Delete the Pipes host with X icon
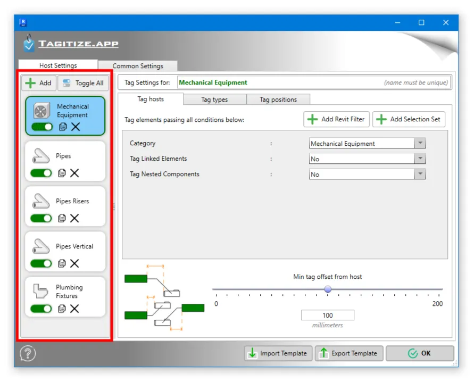This screenshot has height=382, width=474. tap(74, 173)
